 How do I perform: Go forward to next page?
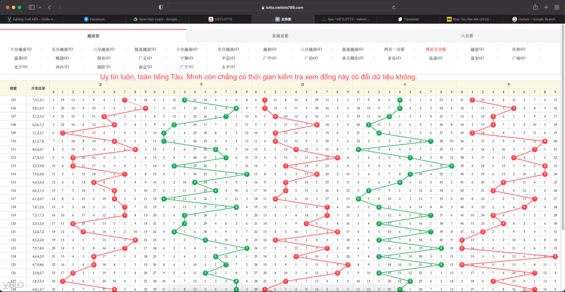pos(60,7)
